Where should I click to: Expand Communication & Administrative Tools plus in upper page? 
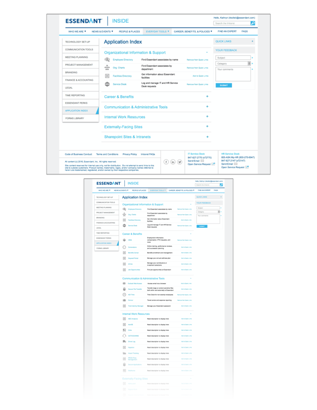pos(207,107)
